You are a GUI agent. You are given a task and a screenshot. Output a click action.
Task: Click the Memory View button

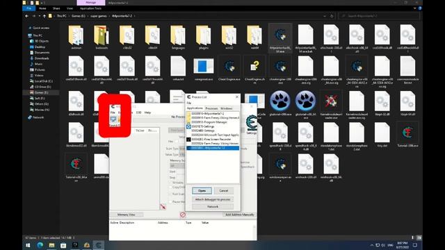[127, 215]
